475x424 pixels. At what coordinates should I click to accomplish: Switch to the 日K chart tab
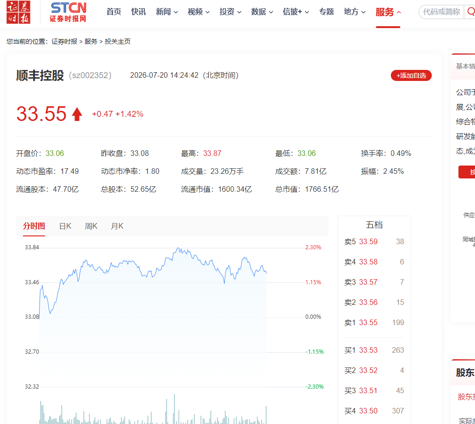(x=65, y=226)
